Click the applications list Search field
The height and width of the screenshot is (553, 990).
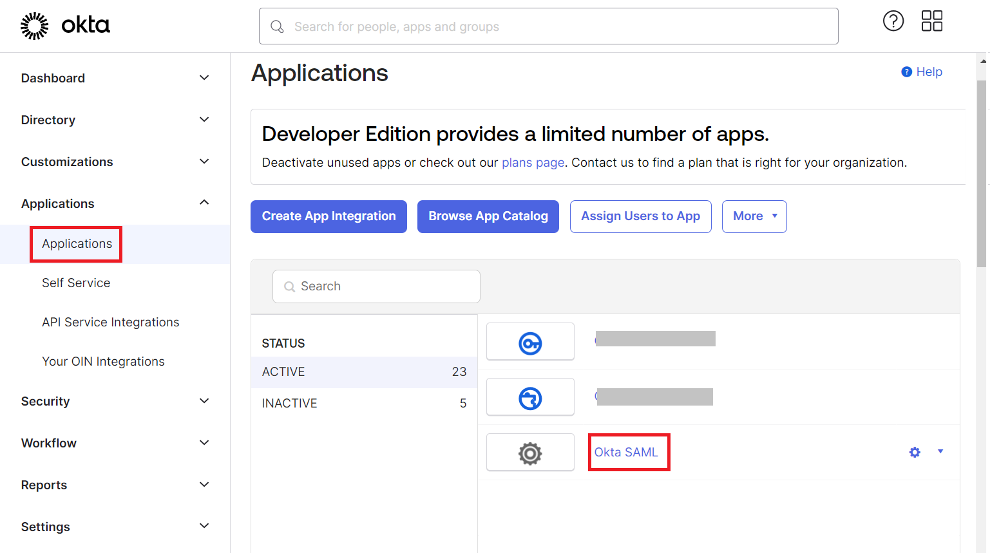[x=376, y=286]
